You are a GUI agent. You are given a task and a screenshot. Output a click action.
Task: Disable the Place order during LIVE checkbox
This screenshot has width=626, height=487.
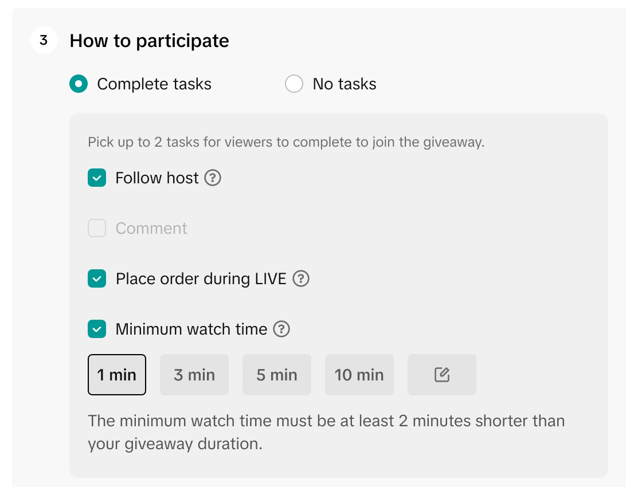click(x=97, y=279)
